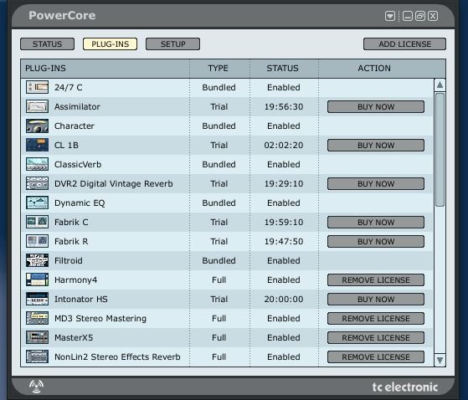Remove the Harmony4 license

click(x=376, y=280)
